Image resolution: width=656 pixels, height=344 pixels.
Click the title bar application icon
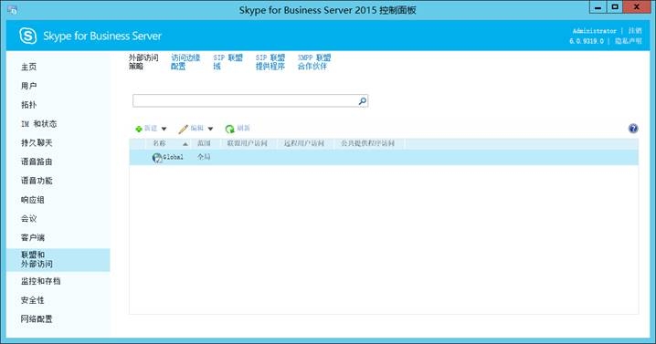pos(12,9)
